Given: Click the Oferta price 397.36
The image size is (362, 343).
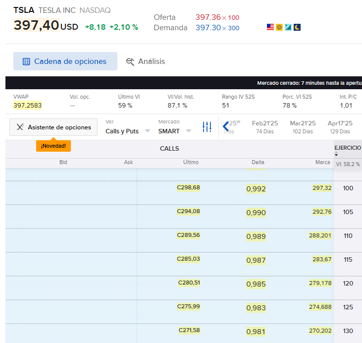Looking at the screenshot, I should 208,17.
